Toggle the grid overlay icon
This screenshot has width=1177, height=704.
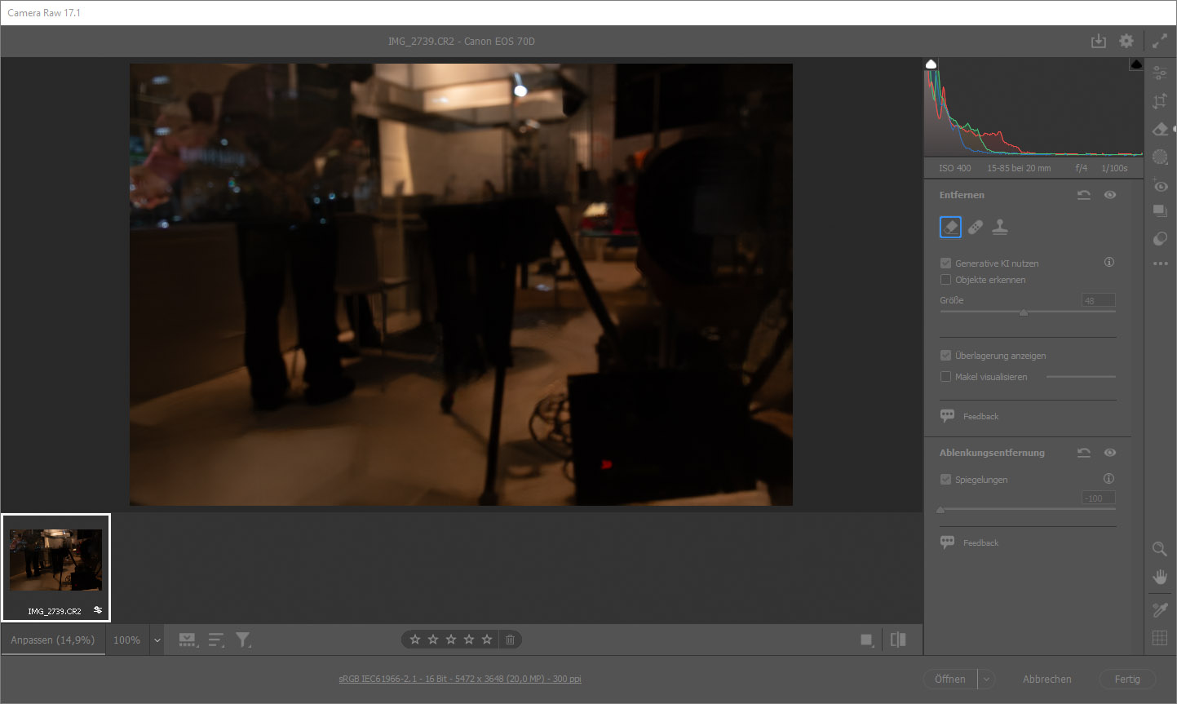pyautogui.click(x=1159, y=638)
